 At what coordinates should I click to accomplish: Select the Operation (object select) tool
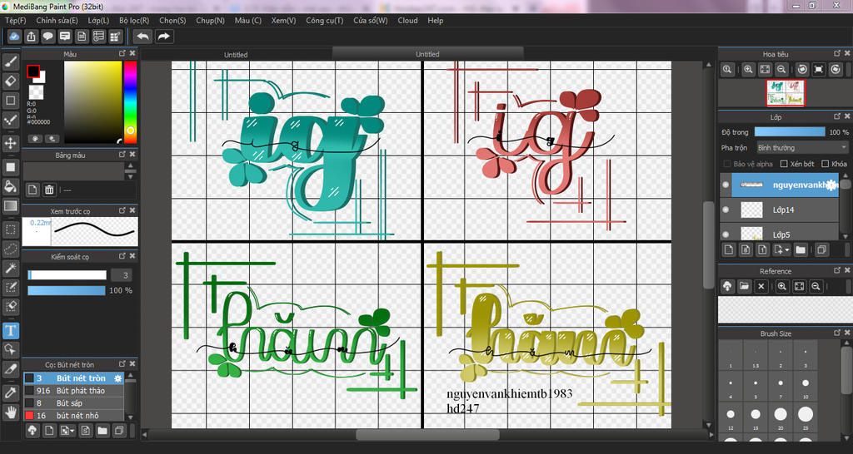pyautogui.click(x=10, y=349)
